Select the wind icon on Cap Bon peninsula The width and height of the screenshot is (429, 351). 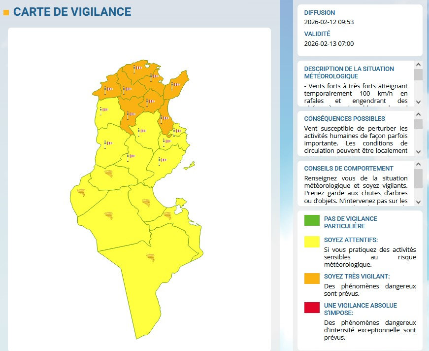click(175, 85)
